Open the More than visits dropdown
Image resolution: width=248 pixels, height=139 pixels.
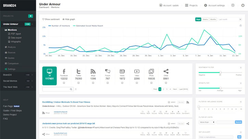pyautogui.click(x=207, y=122)
